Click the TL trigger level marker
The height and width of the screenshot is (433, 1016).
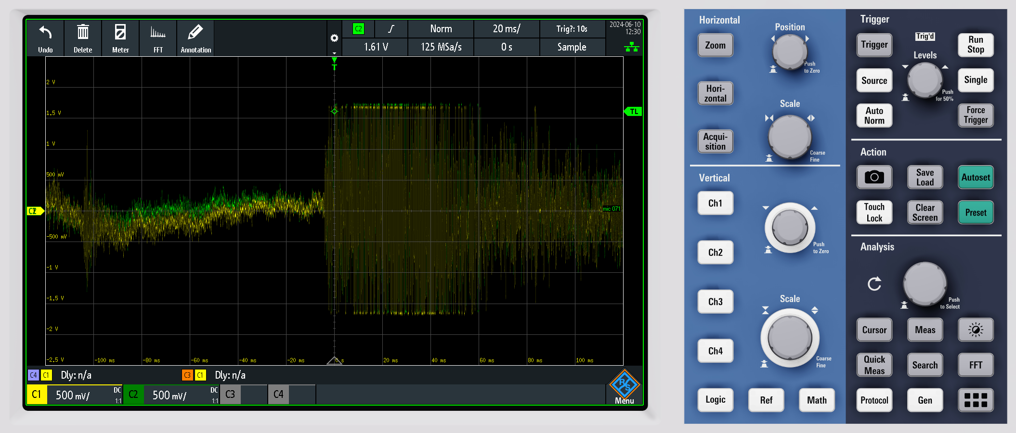[633, 112]
